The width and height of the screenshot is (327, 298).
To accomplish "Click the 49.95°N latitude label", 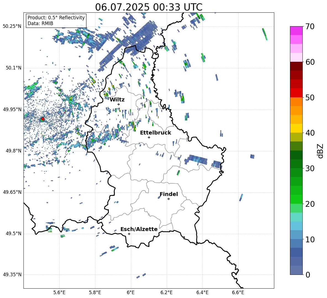I will coord(12,109).
